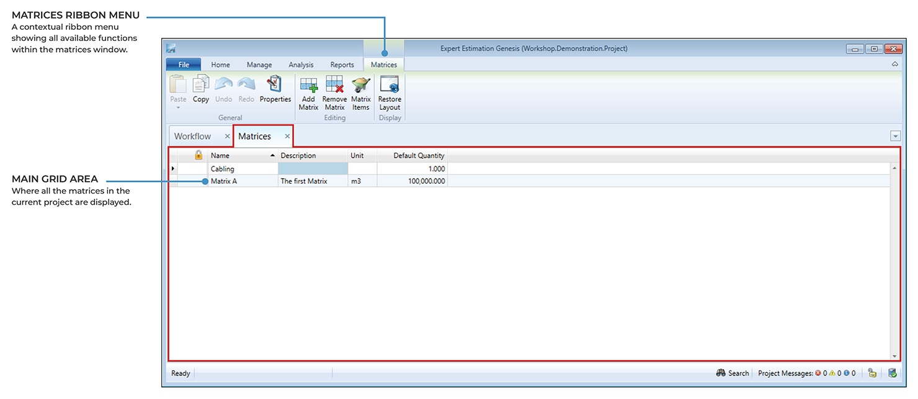Image resolution: width=918 pixels, height=399 pixels.
Task: Click the Copy icon in ribbon
Action: pos(201,85)
